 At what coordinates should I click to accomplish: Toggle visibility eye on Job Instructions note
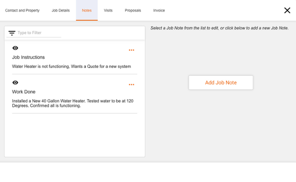tap(15, 48)
